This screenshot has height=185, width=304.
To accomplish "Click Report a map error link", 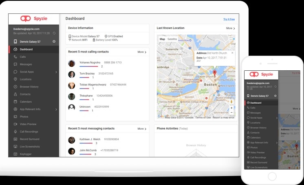I will [x=223, y=118].
